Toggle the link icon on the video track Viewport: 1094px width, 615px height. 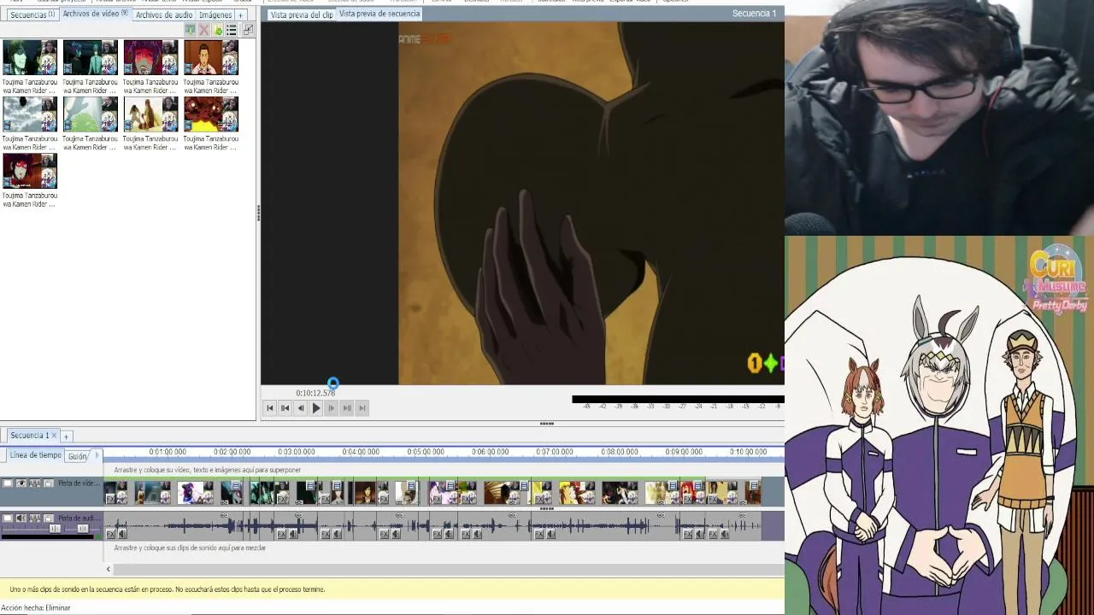click(x=35, y=483)
